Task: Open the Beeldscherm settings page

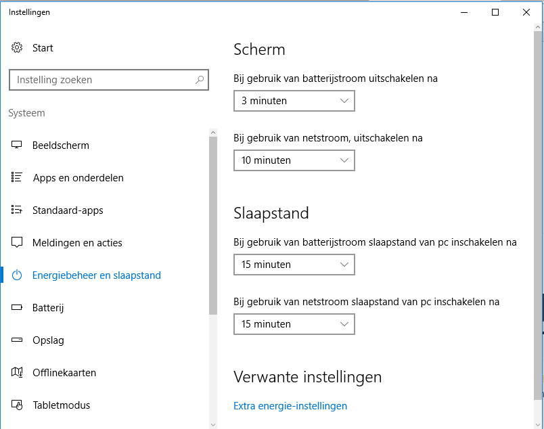Action: click(x=61, y=145)
